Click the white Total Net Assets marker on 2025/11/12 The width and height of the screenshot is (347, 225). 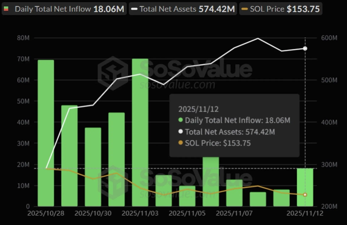(x=305, y=48)
